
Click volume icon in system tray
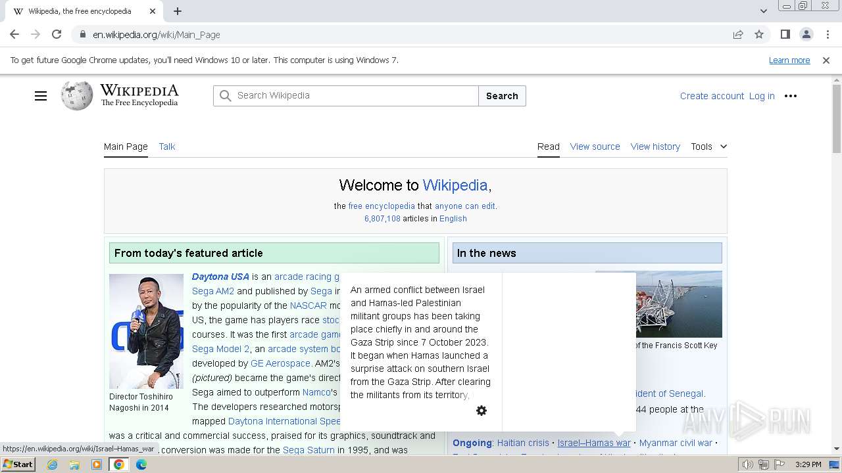pyautogui.click(x=748, y=464)
